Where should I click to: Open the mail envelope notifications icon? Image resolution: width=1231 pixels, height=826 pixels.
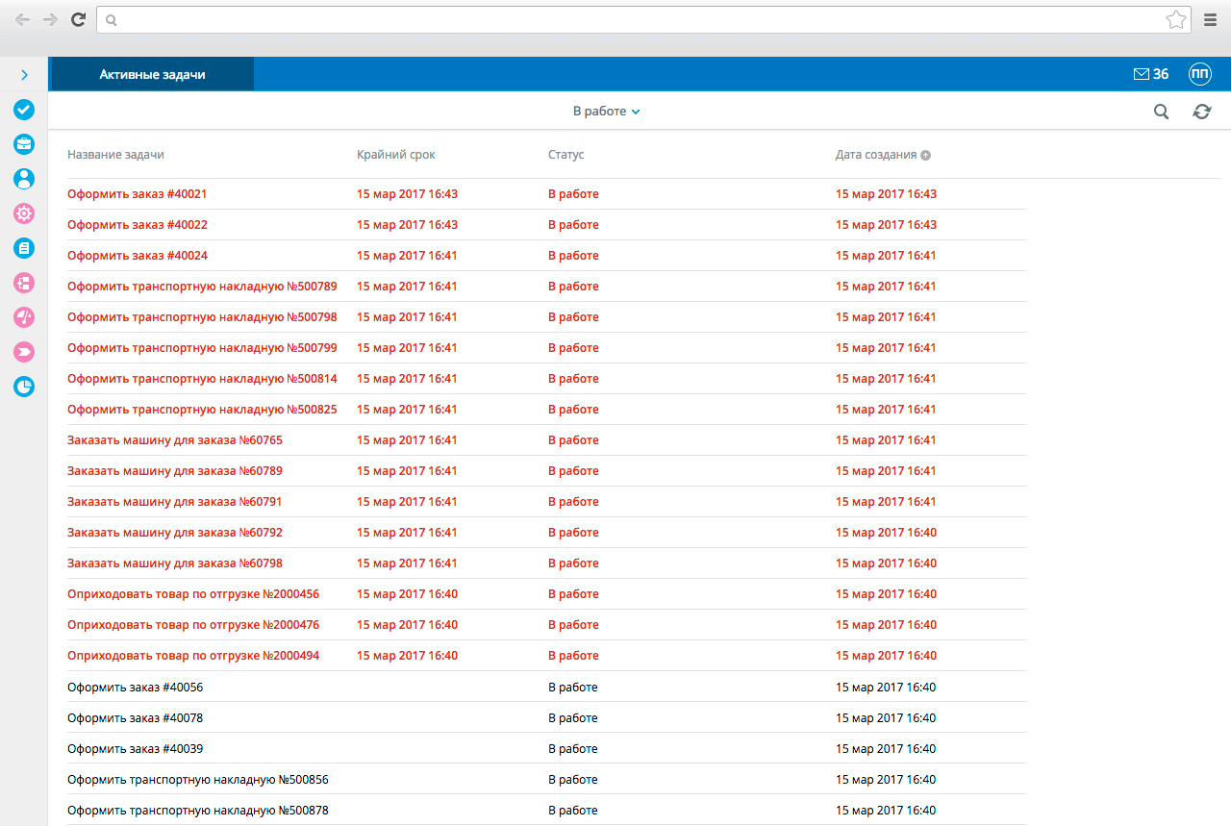click(1142, 74)
